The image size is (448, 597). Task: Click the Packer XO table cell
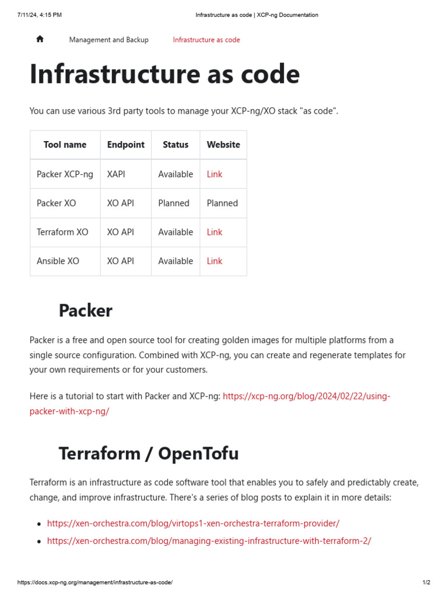56,203
